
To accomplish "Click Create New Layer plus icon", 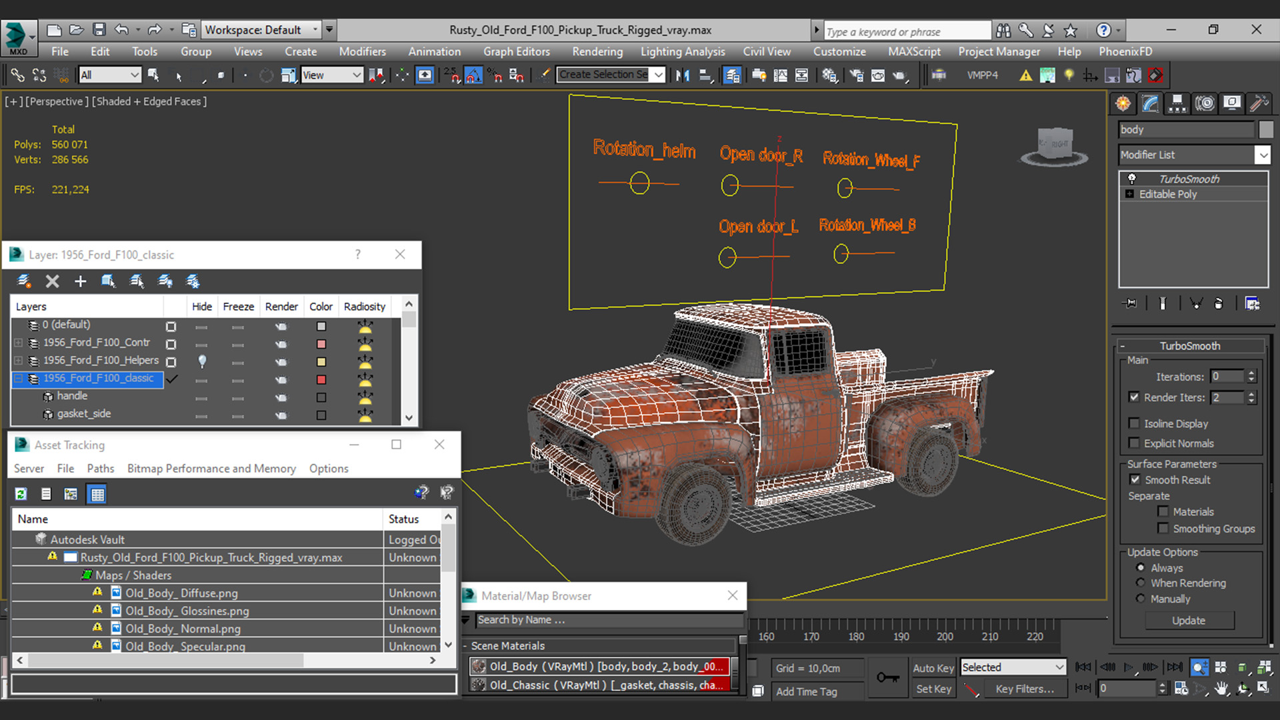I will click(x=80, y=281).
